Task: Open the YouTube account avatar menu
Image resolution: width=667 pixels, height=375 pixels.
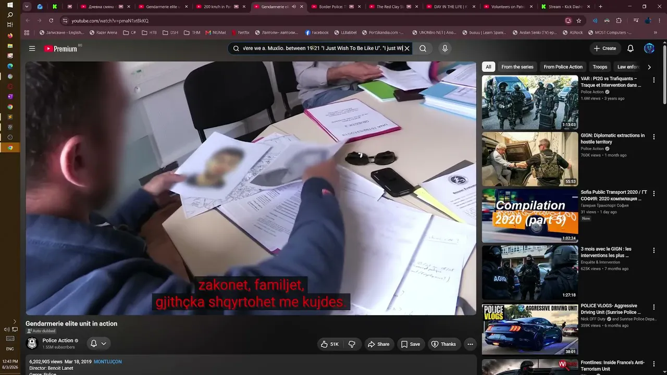Action: coord(649,48)
